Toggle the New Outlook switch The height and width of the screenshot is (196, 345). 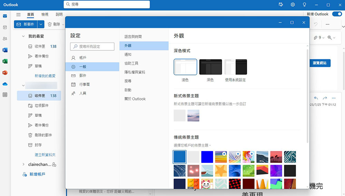coord(337,14)
